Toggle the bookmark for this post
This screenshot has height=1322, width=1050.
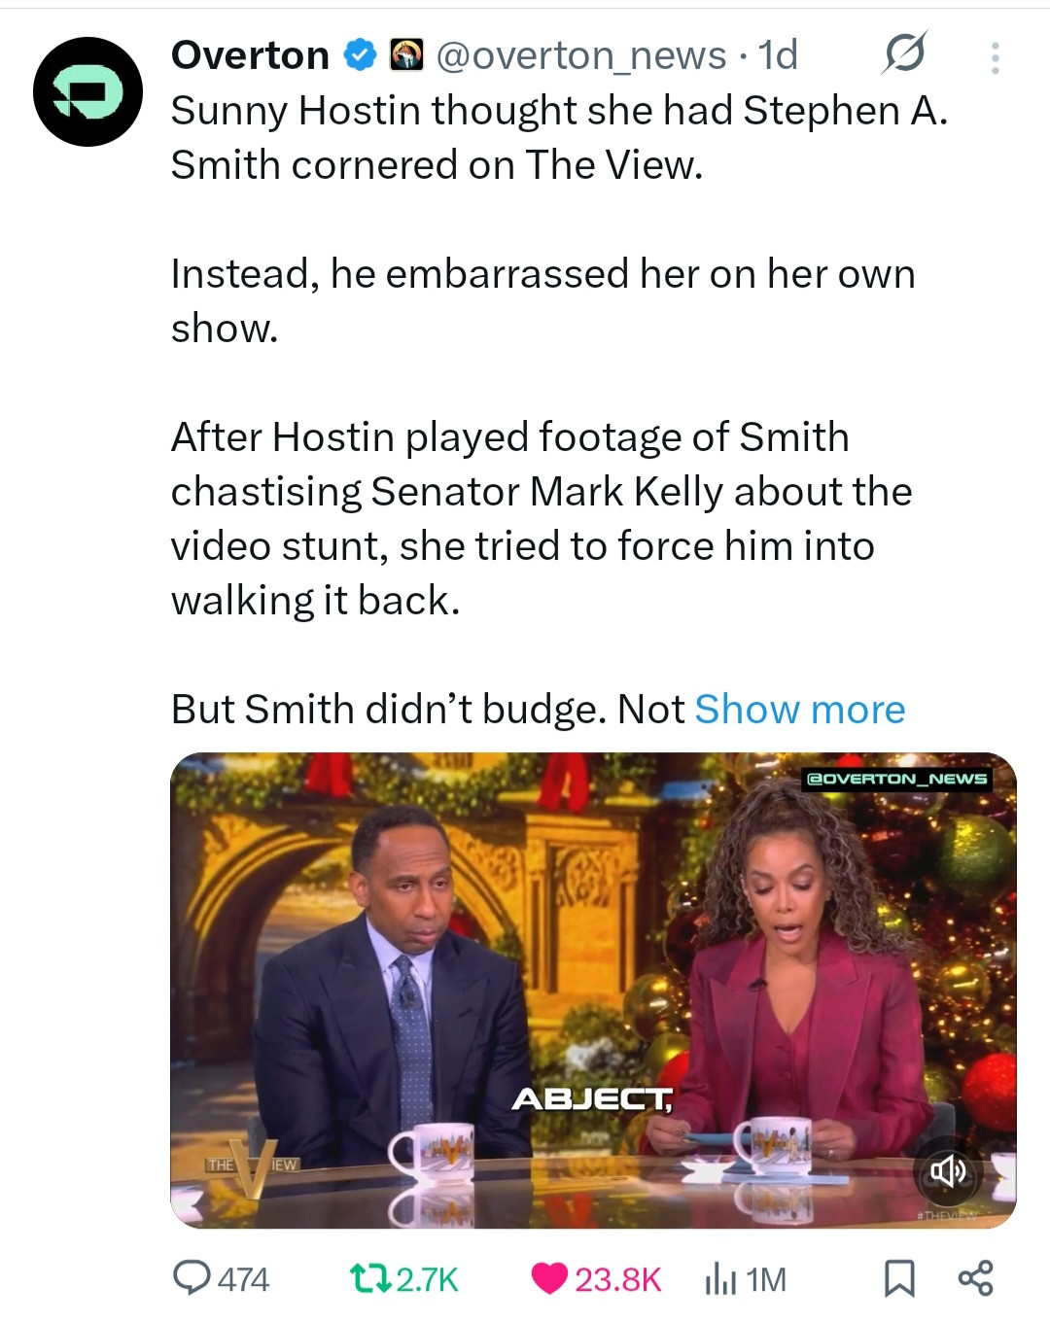pyautogui.click(x=899, y=1278)
